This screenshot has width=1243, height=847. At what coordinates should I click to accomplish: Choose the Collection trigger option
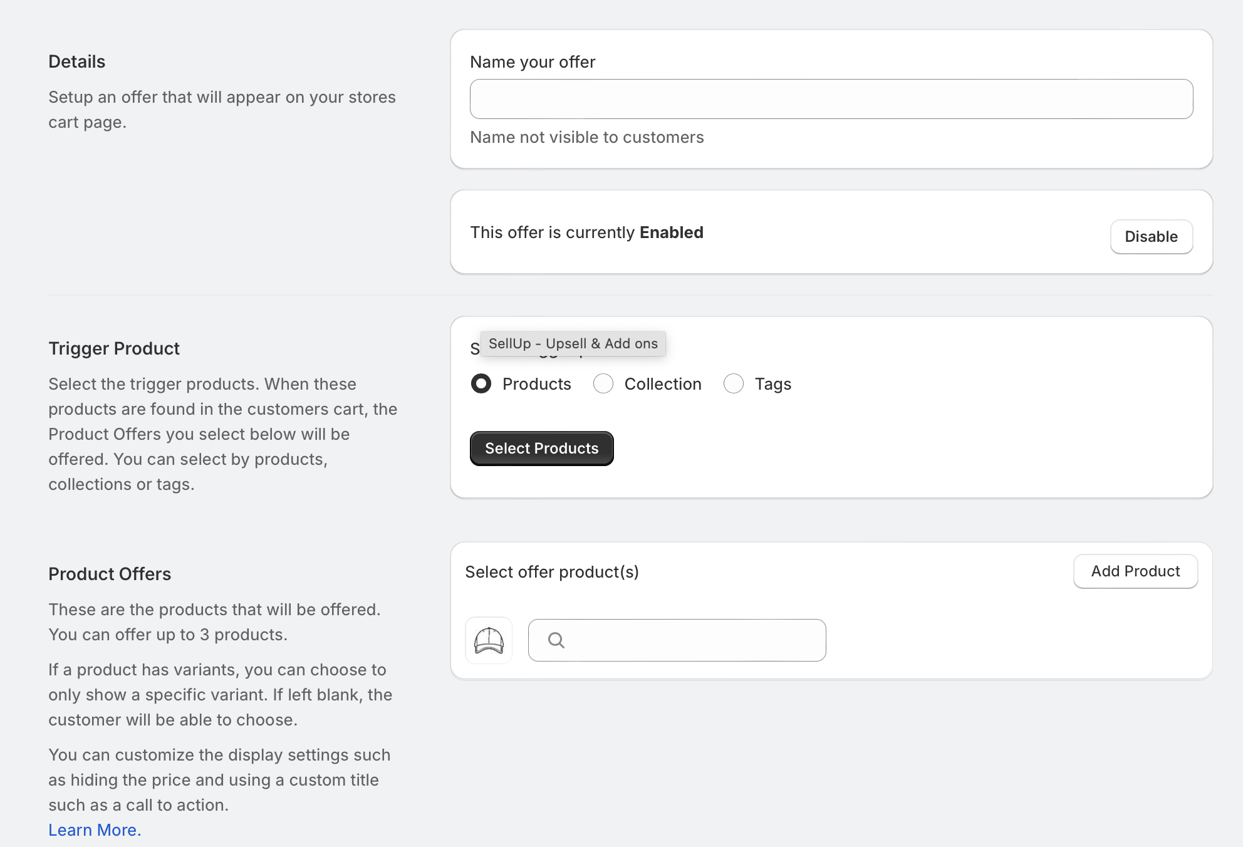coord(603,383)
